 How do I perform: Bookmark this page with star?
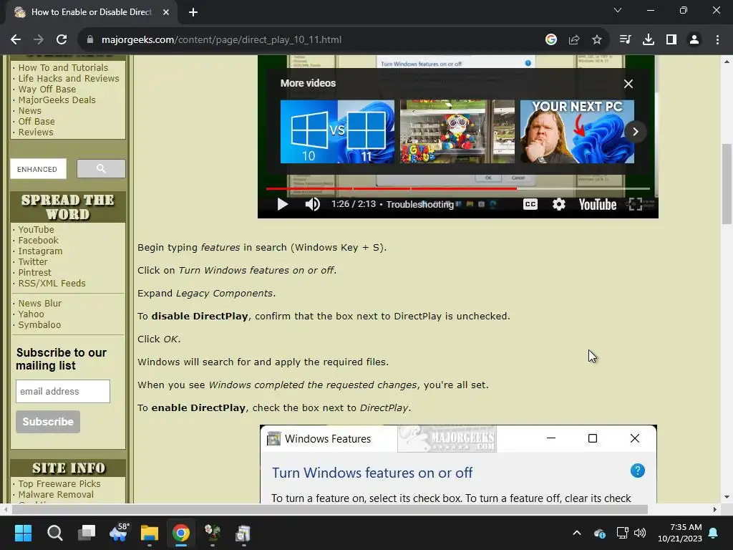coord(597,40)
